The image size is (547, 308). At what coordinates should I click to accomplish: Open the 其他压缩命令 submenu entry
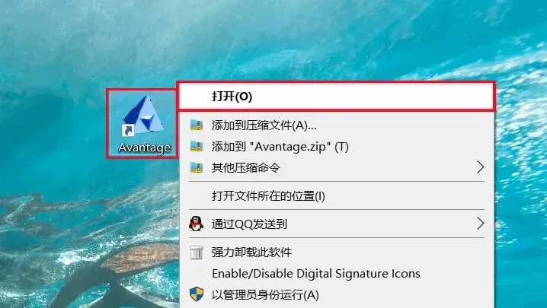[x=337, y=168]
